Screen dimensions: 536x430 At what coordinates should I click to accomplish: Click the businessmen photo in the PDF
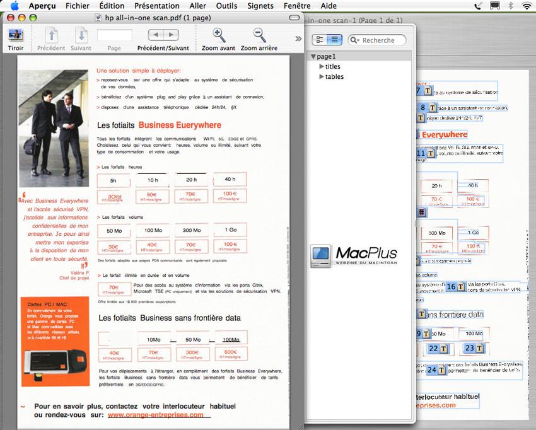[54, 128]
